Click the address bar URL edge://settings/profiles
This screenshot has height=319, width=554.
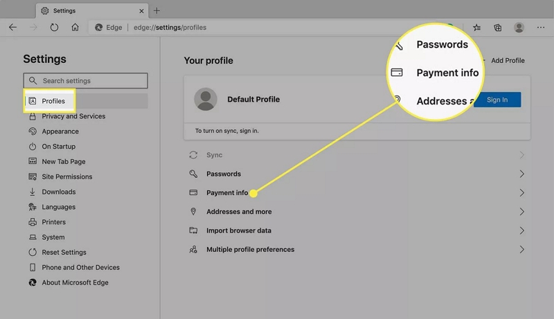[x=170, y=28]
